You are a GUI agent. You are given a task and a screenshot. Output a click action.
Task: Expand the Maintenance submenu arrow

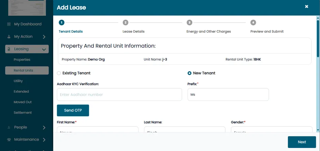(44, 140)
